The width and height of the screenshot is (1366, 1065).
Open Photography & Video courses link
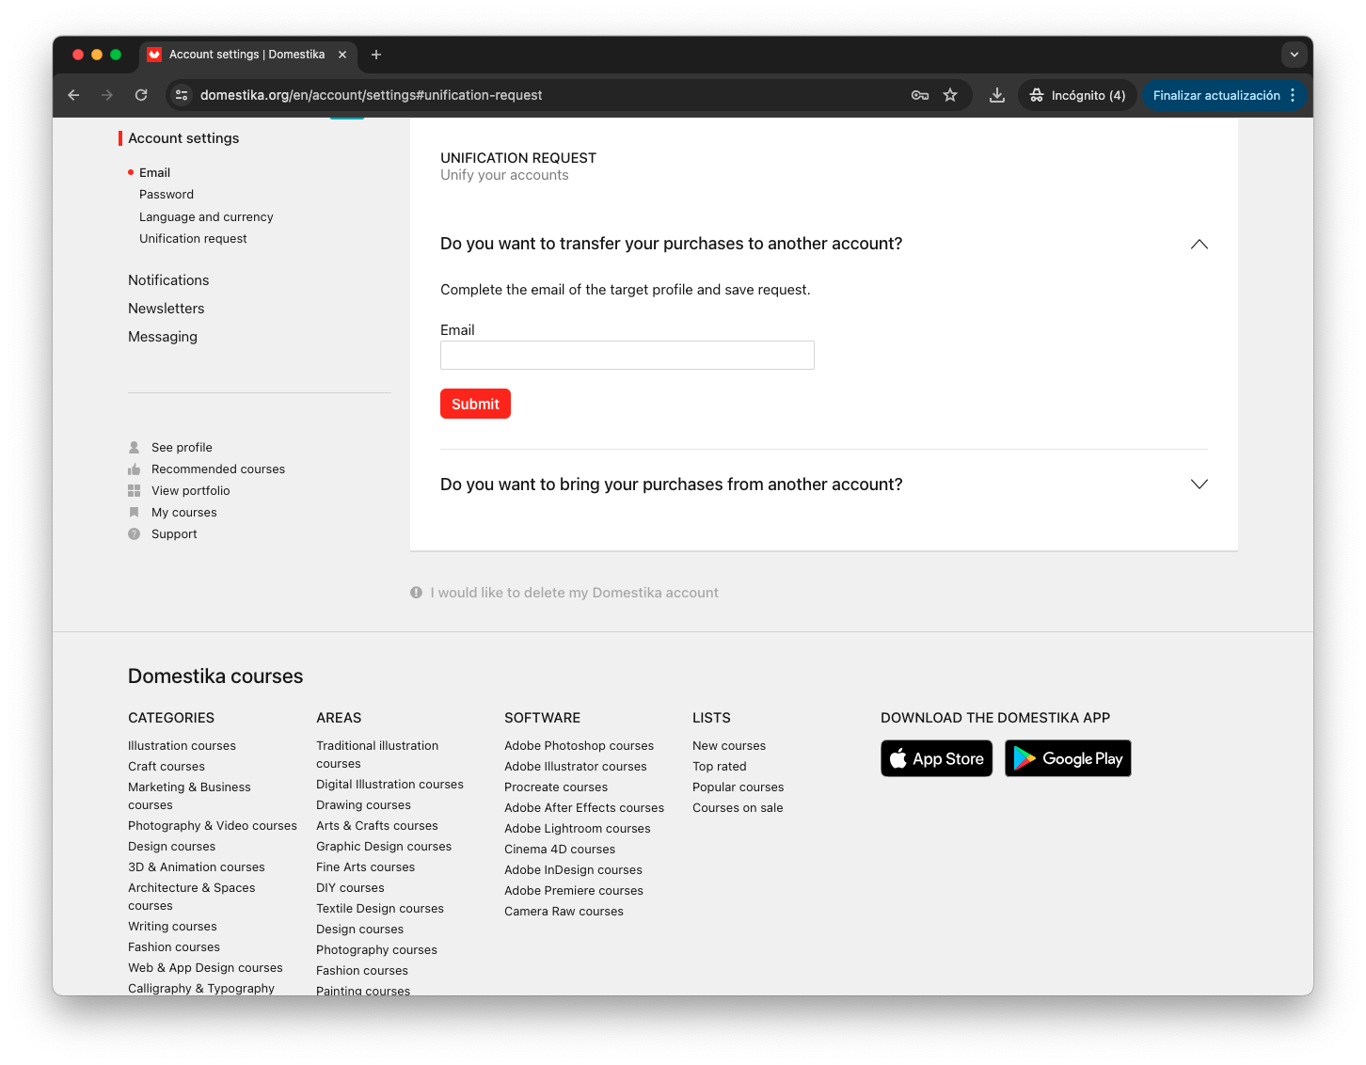[213, 826]
